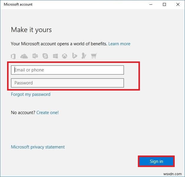The image size is (185, 177).
Task: Click the Microsoft account window title
Action: [x=18, y=4]
